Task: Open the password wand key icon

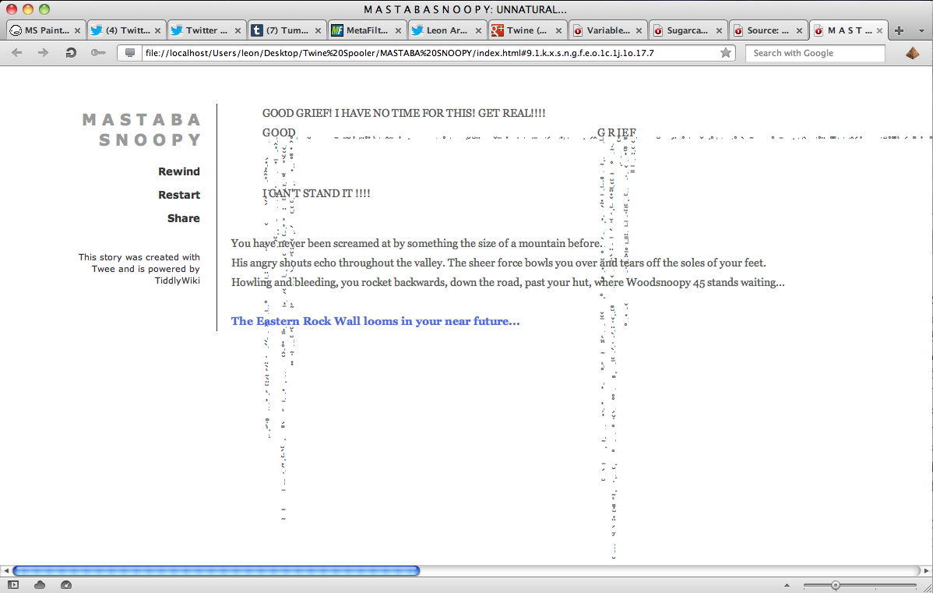Action: click(x=97, y=53)
